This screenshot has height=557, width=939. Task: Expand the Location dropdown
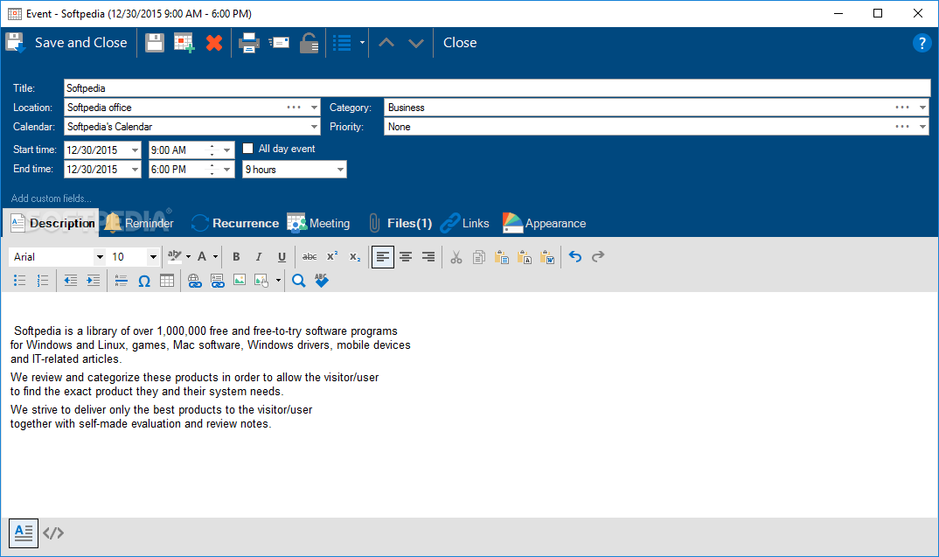tap(314, 108)
